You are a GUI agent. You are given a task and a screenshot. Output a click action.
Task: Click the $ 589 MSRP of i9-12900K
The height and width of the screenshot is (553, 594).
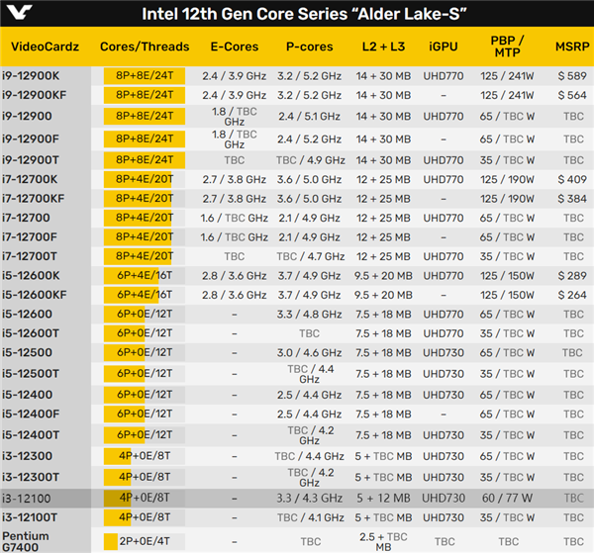click(572, 76)
